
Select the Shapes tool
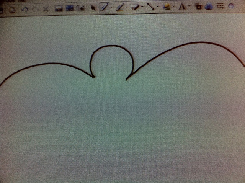point(167,7)
